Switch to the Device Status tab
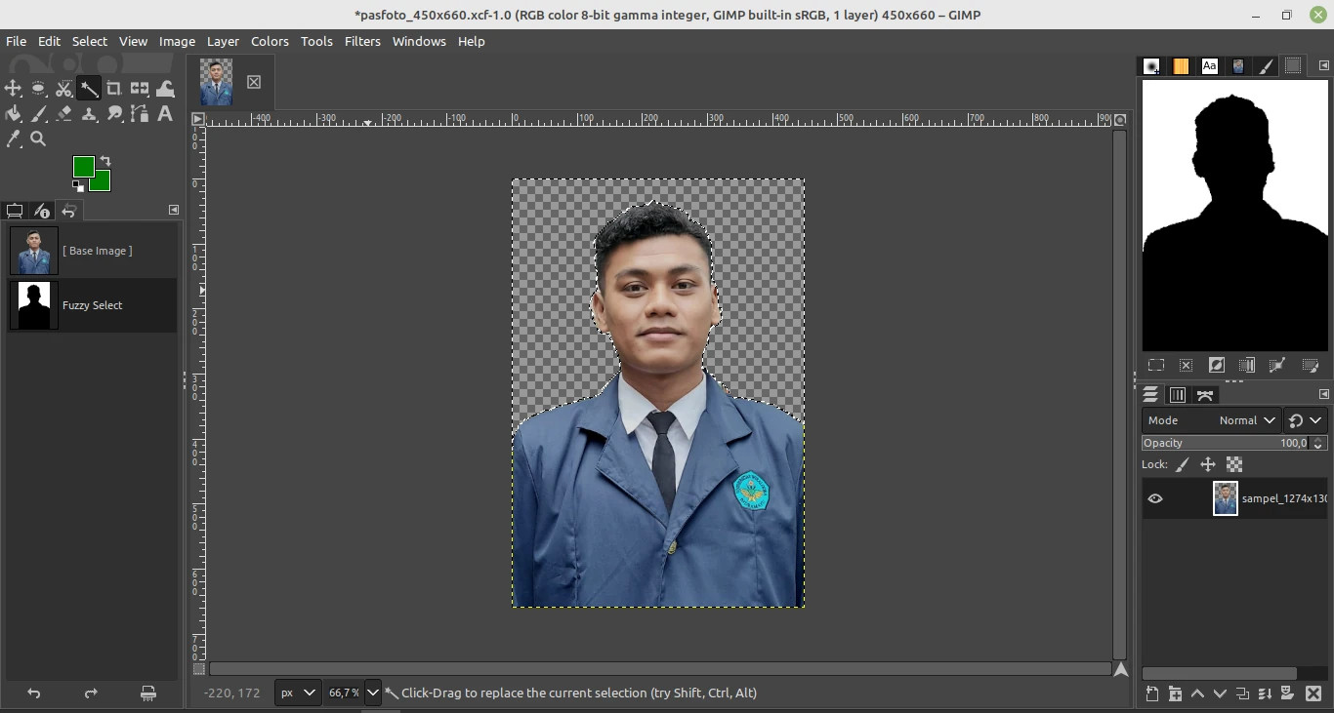This screenshot has width=1334, height=713. 42,211
